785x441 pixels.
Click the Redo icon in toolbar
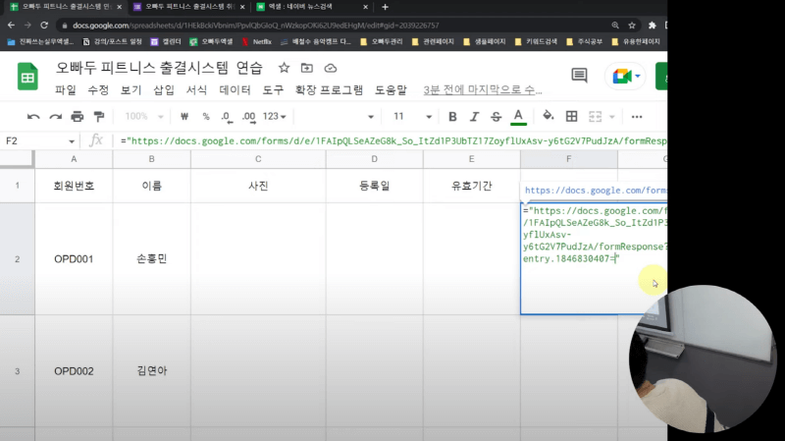[55, 117]
